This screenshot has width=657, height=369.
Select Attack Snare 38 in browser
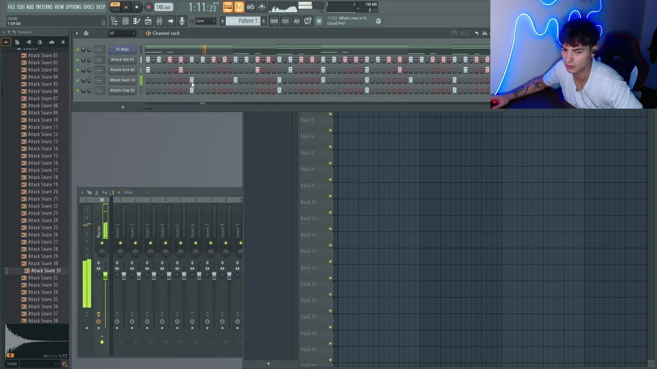point(39,321)
